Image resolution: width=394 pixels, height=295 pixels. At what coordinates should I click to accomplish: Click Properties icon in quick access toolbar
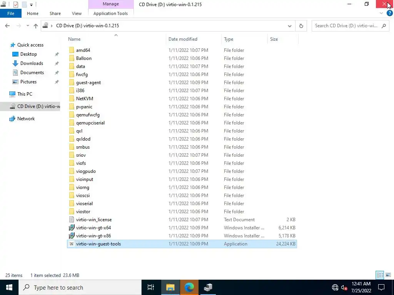[x=15, y=5]
